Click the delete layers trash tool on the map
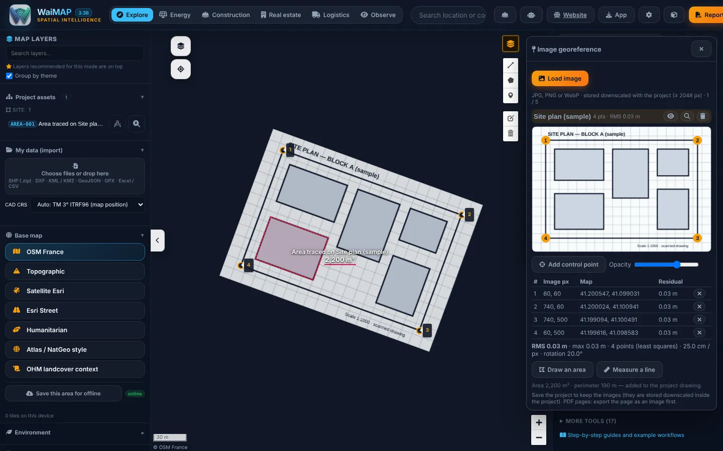 point(511,133)
